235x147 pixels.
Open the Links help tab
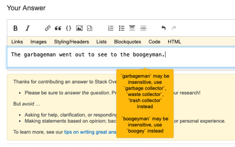[x=17, y=42]
